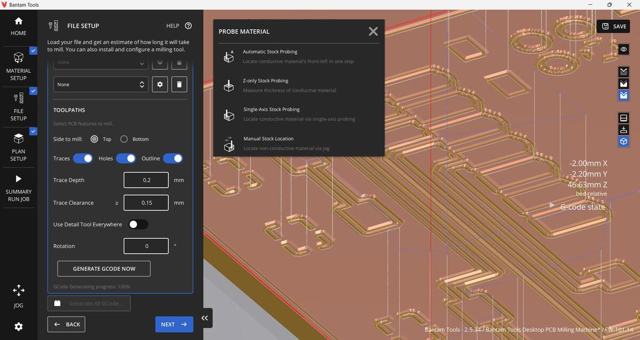Click the Z-only Stock Probing icon
640x340 pixels.
click(x=229, y=85)
